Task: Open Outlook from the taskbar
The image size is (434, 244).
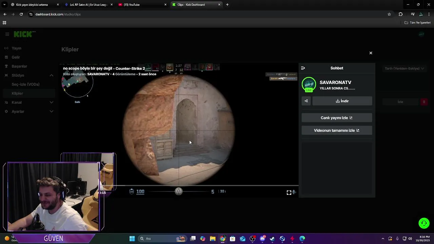Action: (x=242, y=239)
